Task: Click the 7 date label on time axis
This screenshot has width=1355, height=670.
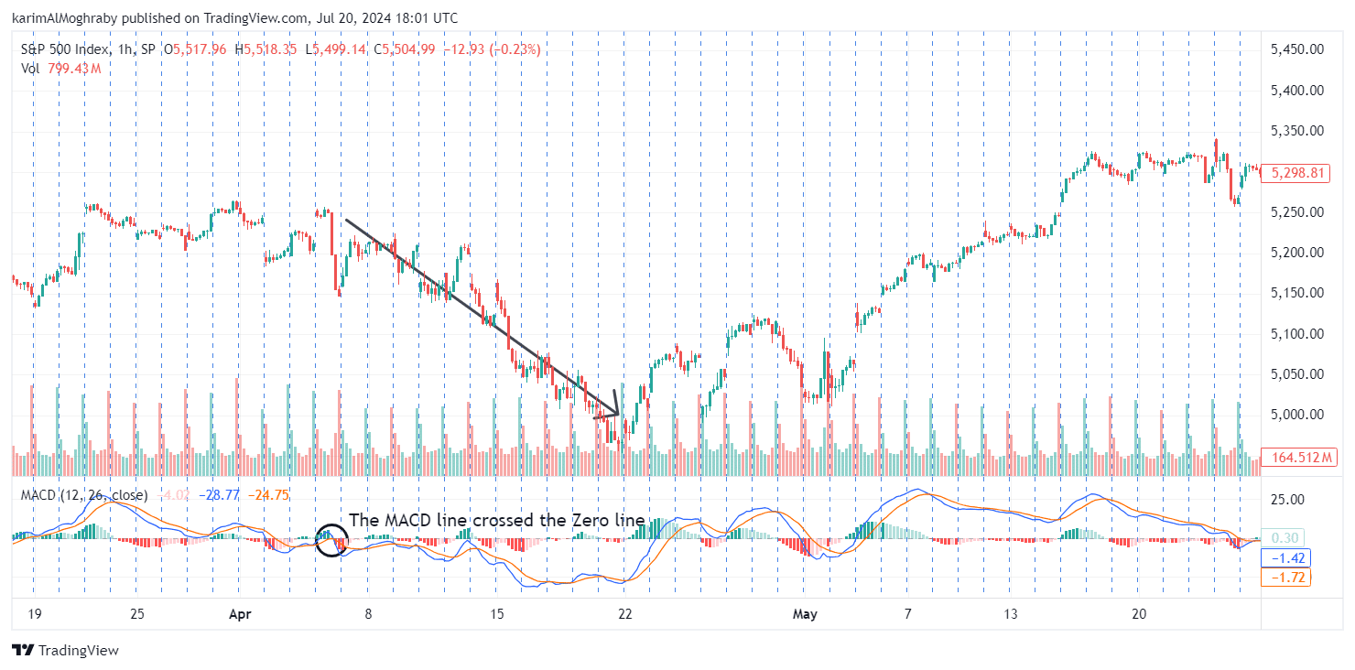Action: pyautogui.click(x=907, y=613)
